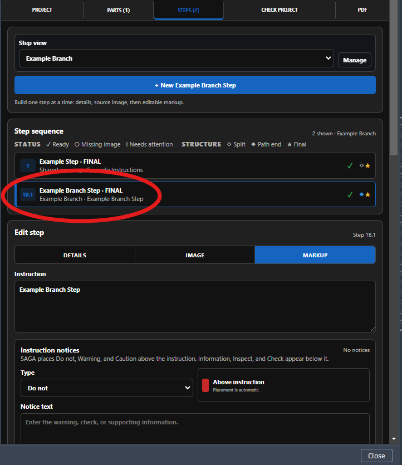Click the 1B.1 step badge
Screen dimensions: 402x465
(28, 194)
